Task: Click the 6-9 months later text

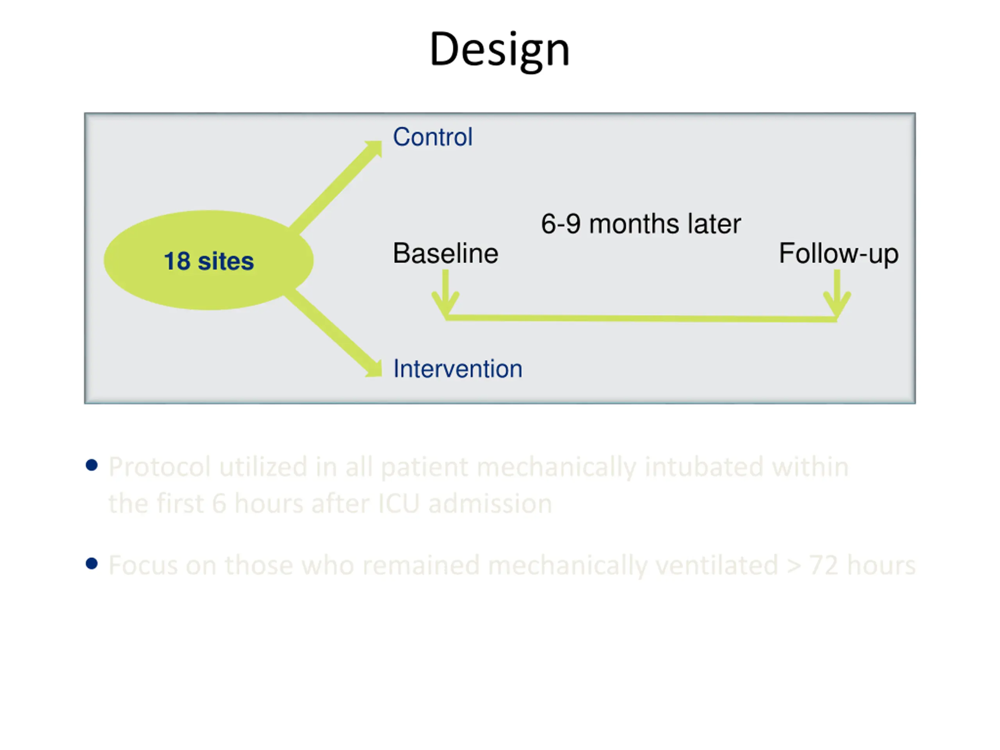Action: (x=641, y=224)
